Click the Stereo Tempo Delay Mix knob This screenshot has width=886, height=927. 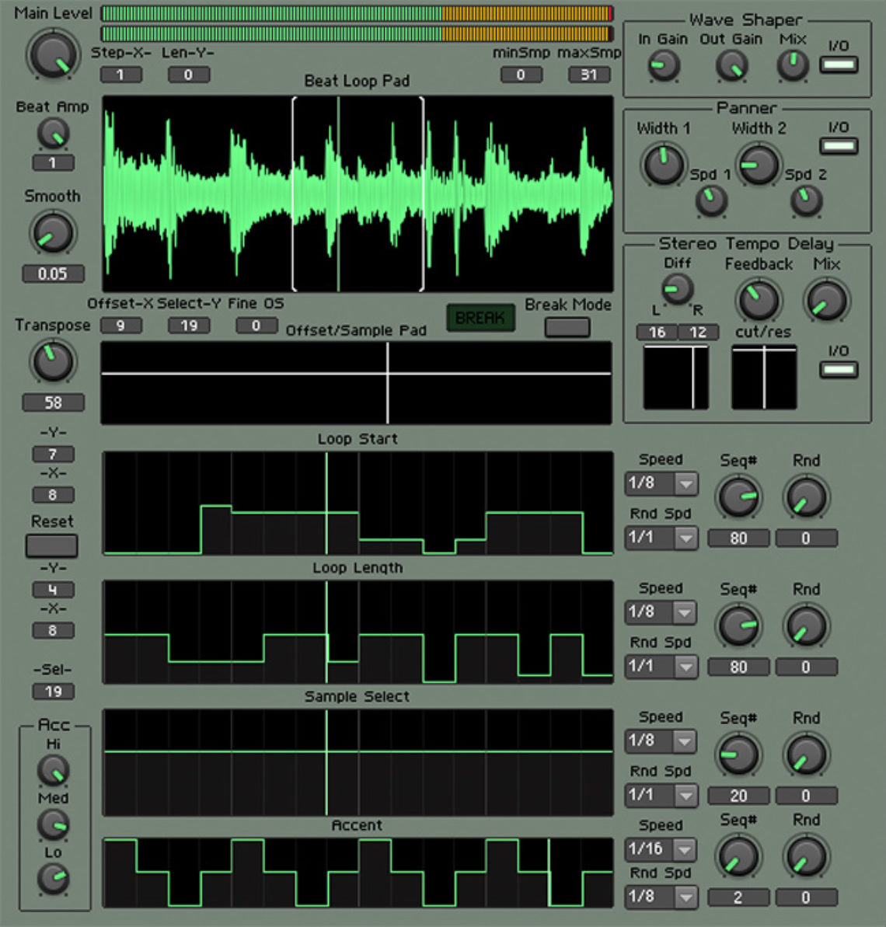click(x=827, y=301)
